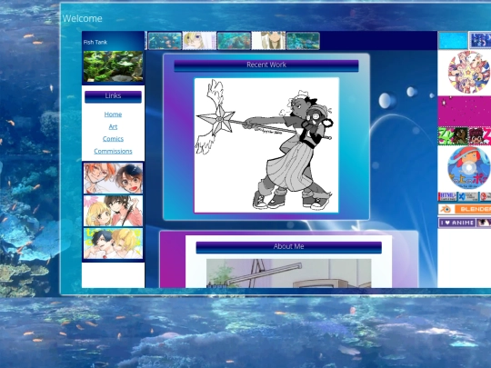This screenshot has height=368, width=491.
Task: Click the circular anime characters badge
Action: coord(469,72)
